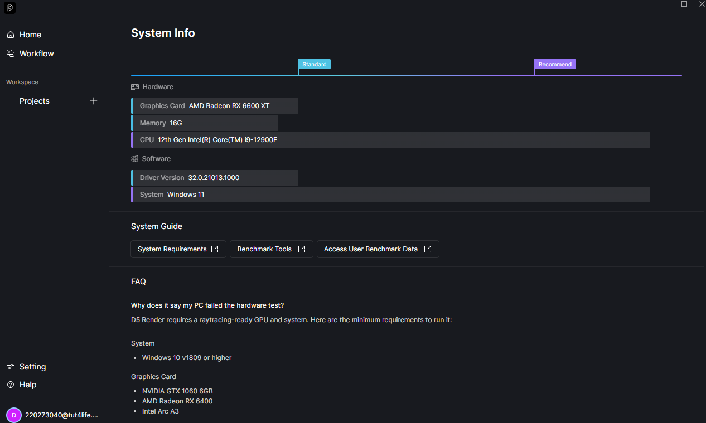Click the purple user avatar icon
Screen dimensions: 706x423
click(14, 415)
